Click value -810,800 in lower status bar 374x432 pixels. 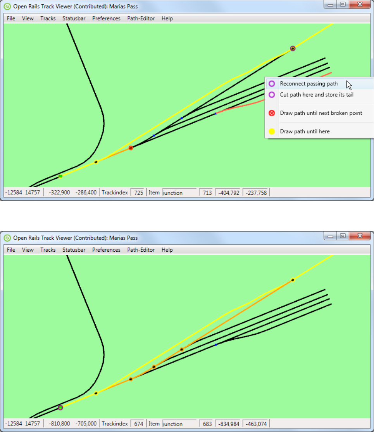pos(59,424)
